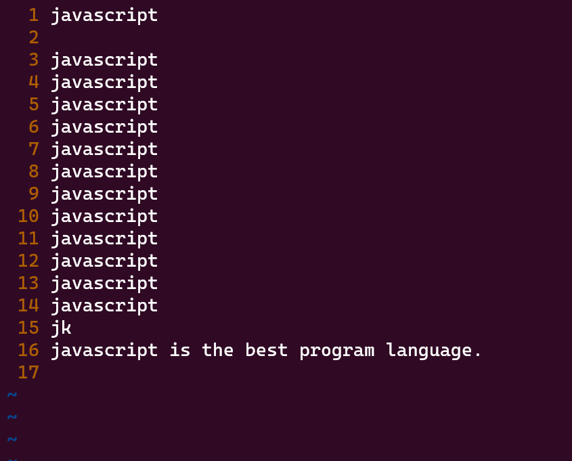Place cursor on "javascript" in line 7
Viewport: 572px width, 461px height.
point(104,149)
